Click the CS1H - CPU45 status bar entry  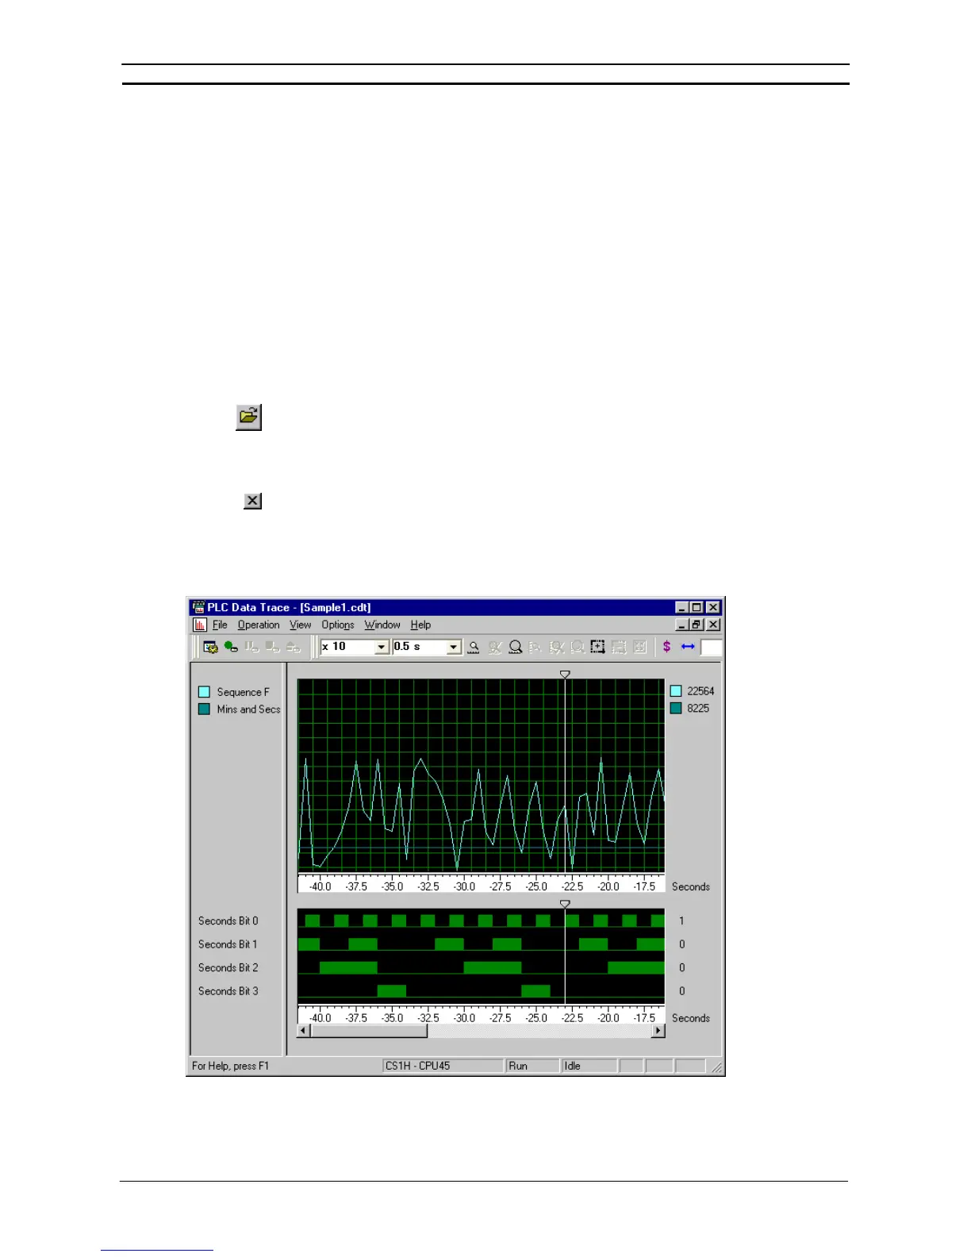[443, 1066]
